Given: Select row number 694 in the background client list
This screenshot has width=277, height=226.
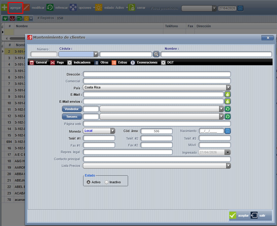Looking at the screenshot, I should tap(13, 142).
